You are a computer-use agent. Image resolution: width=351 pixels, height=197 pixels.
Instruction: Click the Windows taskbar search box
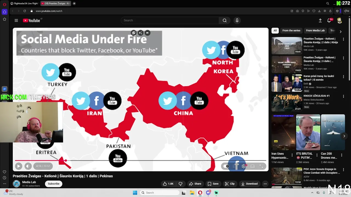(160, 193)
